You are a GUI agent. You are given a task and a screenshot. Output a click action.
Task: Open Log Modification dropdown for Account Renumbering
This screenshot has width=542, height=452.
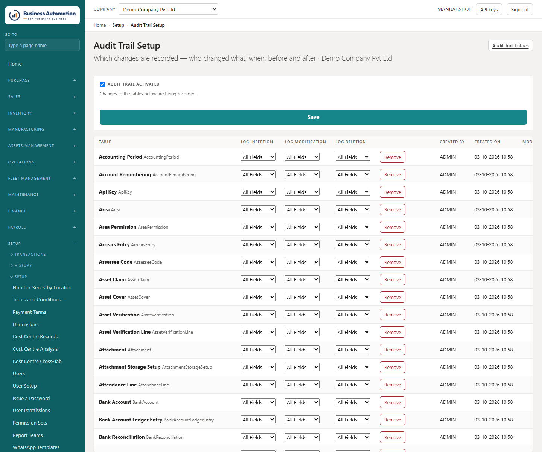(x=302, y=174)
